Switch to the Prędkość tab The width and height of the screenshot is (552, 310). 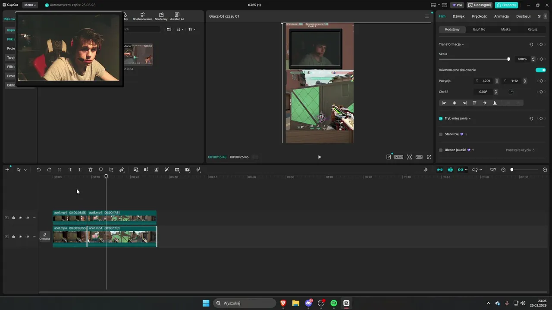tap(479, 16)
